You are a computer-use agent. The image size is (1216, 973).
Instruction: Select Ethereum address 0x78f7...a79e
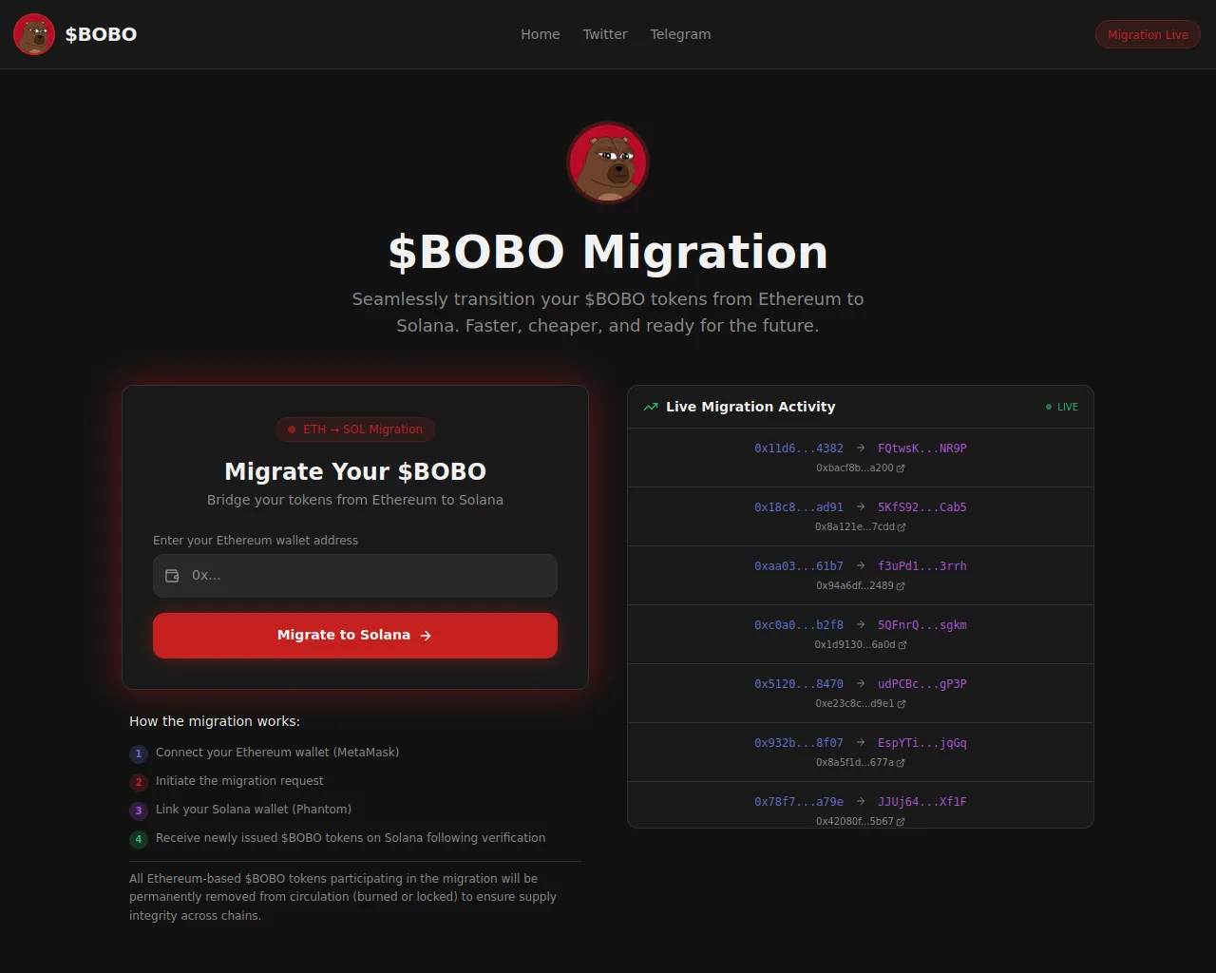tap(799, 802)
